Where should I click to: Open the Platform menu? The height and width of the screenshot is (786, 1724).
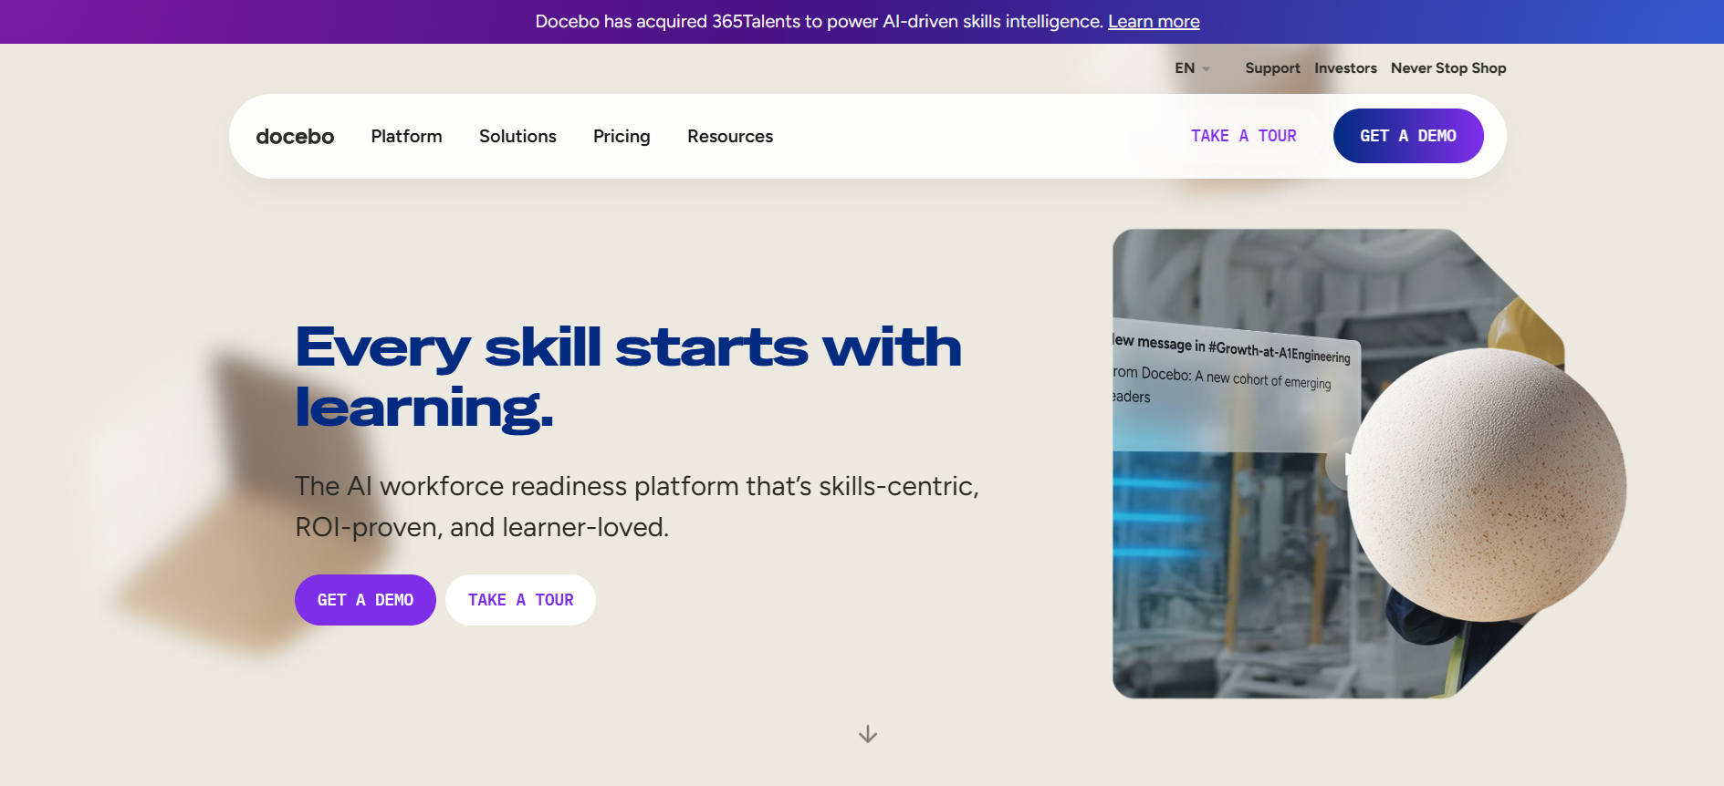click(x=406, y=136)
